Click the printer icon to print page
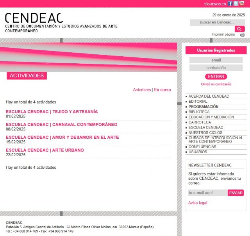 (x=242, y=34)
